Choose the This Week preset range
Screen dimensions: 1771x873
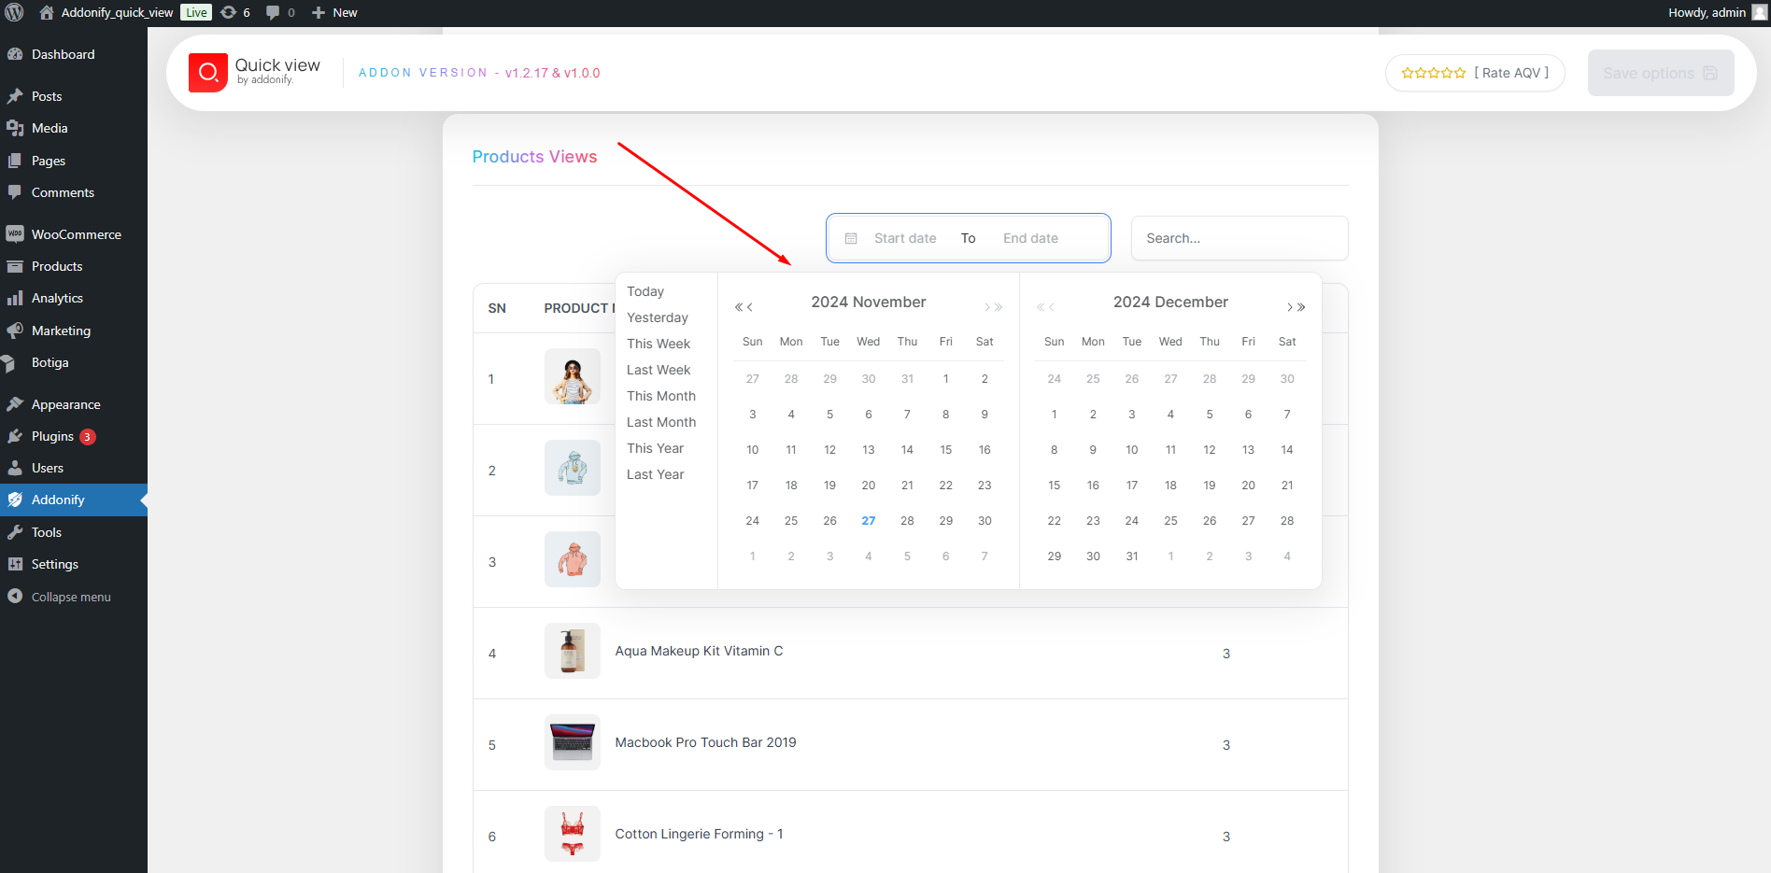659,344
